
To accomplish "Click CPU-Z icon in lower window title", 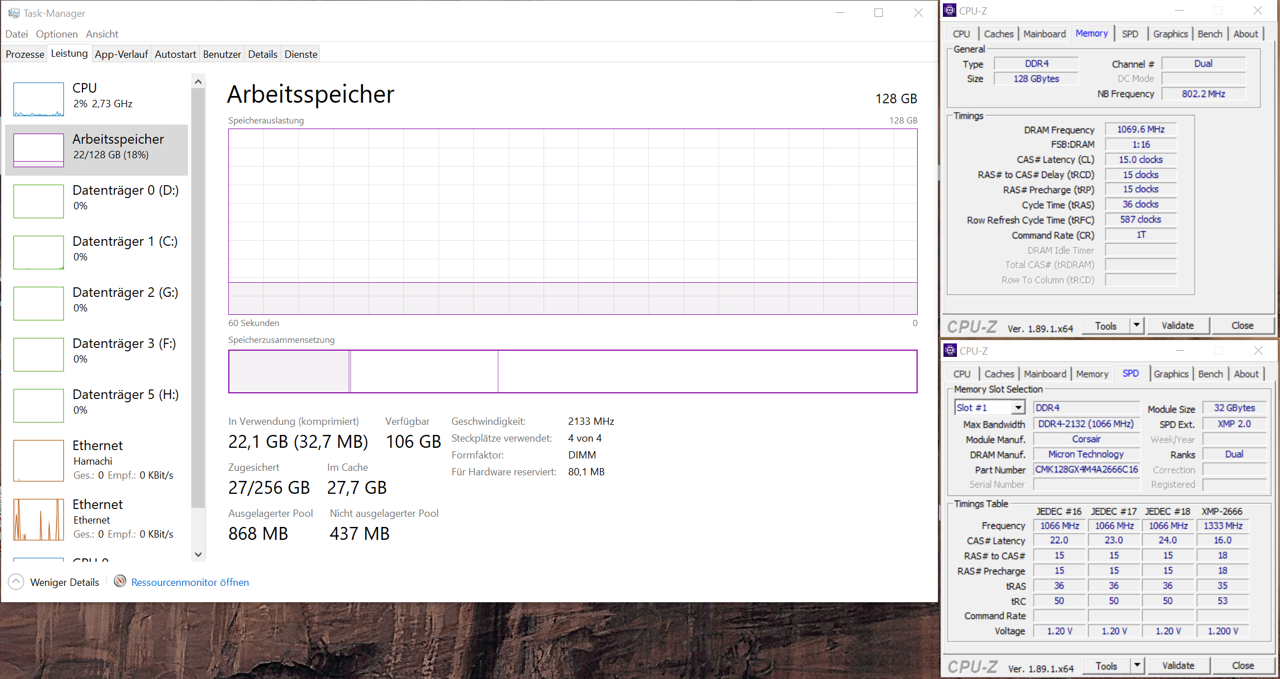I will click(x=950, y=351).
